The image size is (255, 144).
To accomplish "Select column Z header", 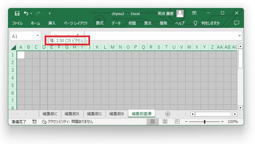I will coord(212,47).
